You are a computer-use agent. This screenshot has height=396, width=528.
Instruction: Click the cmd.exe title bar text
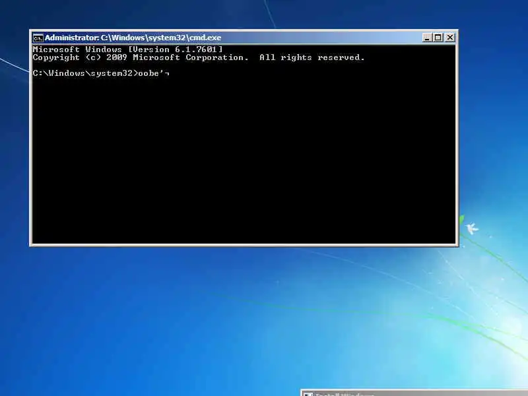[133, 38]
